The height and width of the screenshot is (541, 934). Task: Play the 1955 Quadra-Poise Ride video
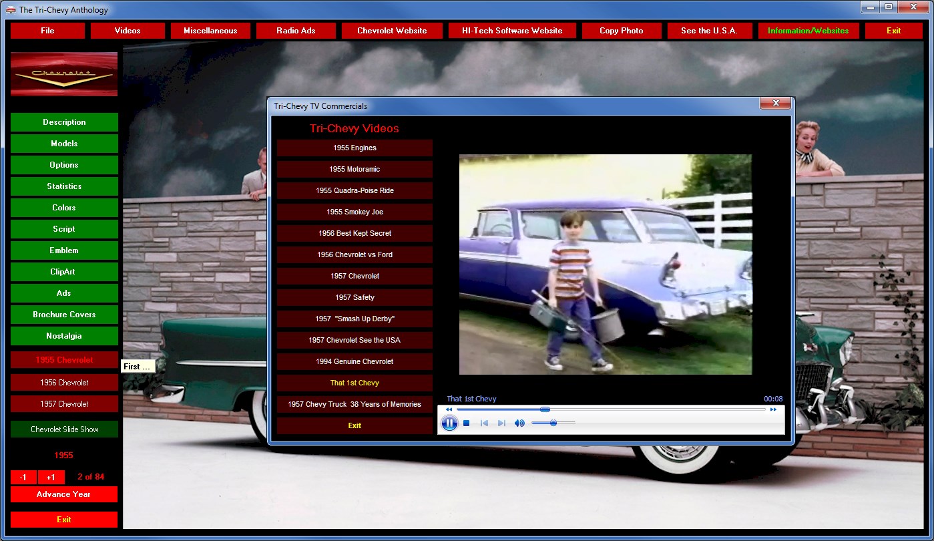point(355,191)
